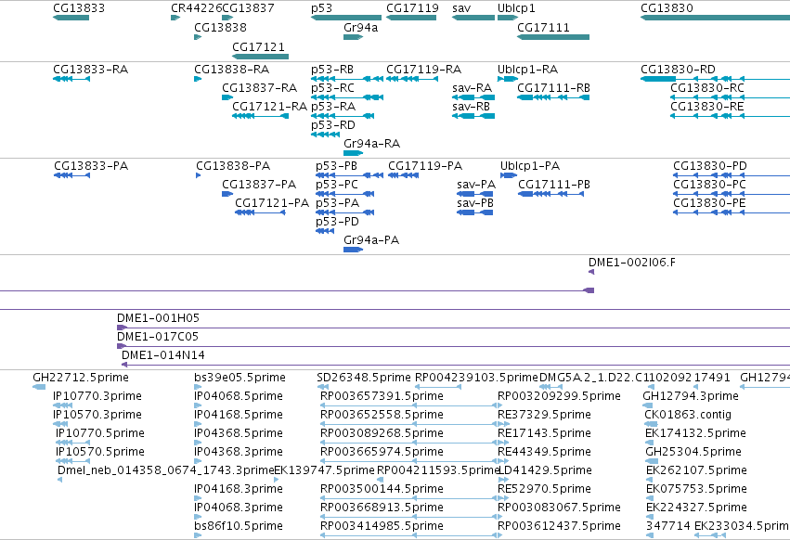Click the p53 gene label

(x=321, y=8)
